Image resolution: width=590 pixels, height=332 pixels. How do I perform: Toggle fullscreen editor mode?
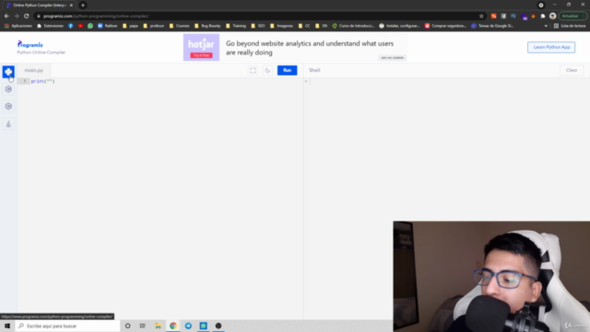[x=253, y=70]
